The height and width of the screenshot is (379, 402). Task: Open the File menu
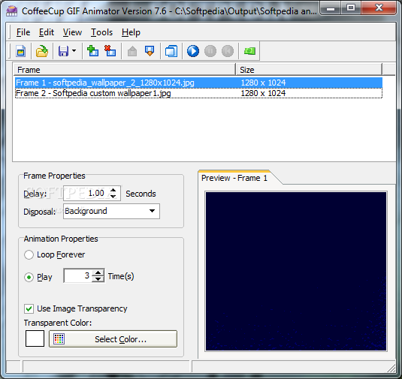23,32
